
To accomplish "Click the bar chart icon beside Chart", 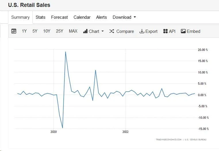I will click(x=85, y=31).
